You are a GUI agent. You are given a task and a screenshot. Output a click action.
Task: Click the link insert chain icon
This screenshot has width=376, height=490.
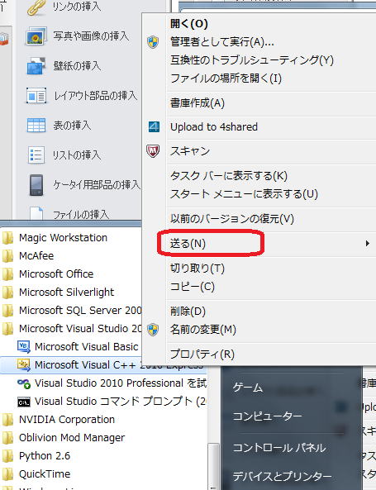pyautogui.click(x=36, y=7)
